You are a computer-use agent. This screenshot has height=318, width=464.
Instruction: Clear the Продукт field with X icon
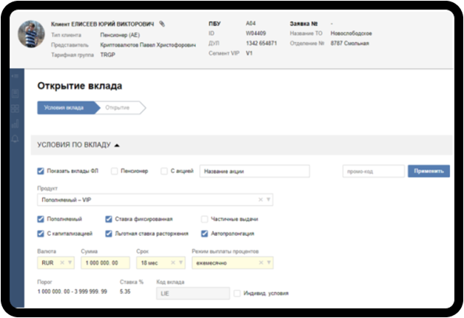pyautogui.click(x=260, y=200)
